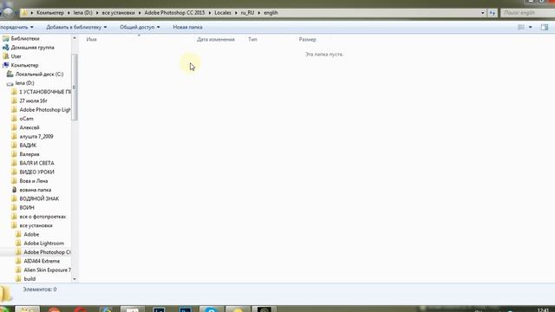This screenshot has width=555, height=312.
Task: Click folder icon beside Алексей
Action: click(14, 127)
